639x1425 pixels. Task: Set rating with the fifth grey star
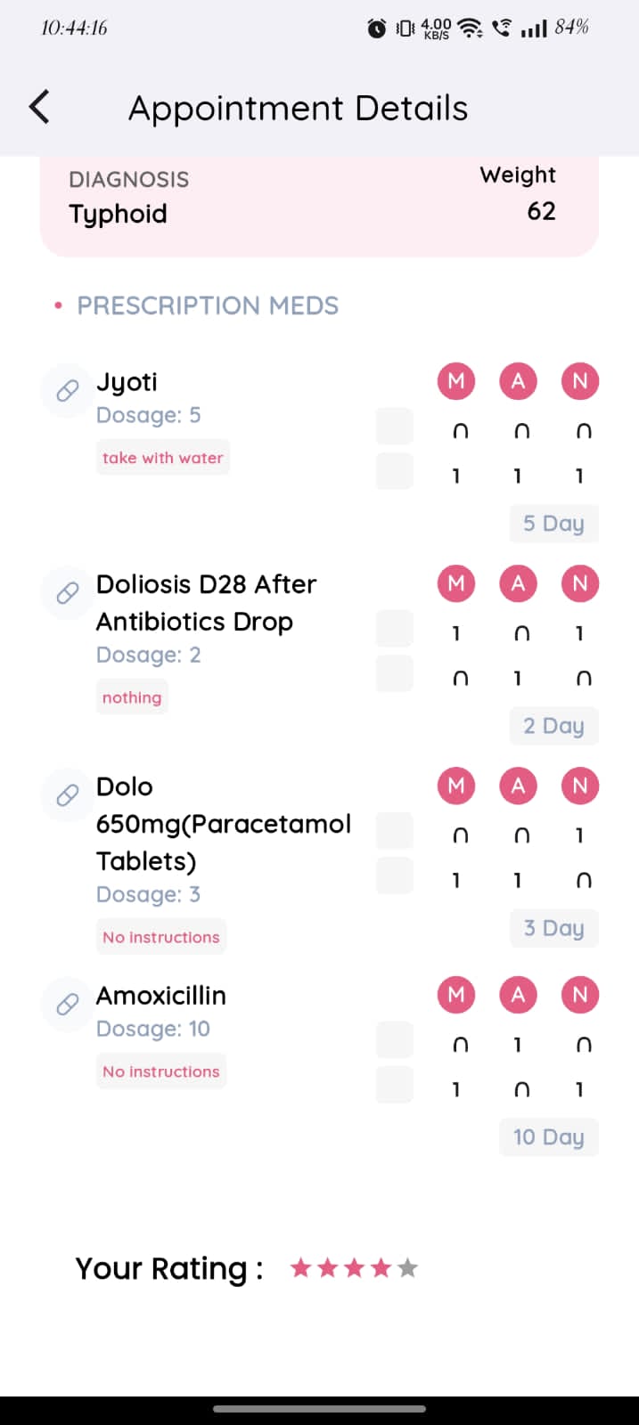[x=408, y=1267]
